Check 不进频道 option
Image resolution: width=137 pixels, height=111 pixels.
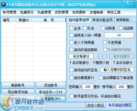105,42
